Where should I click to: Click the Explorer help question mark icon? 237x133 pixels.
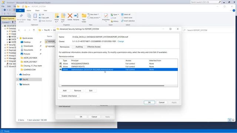tap(234, 10)
